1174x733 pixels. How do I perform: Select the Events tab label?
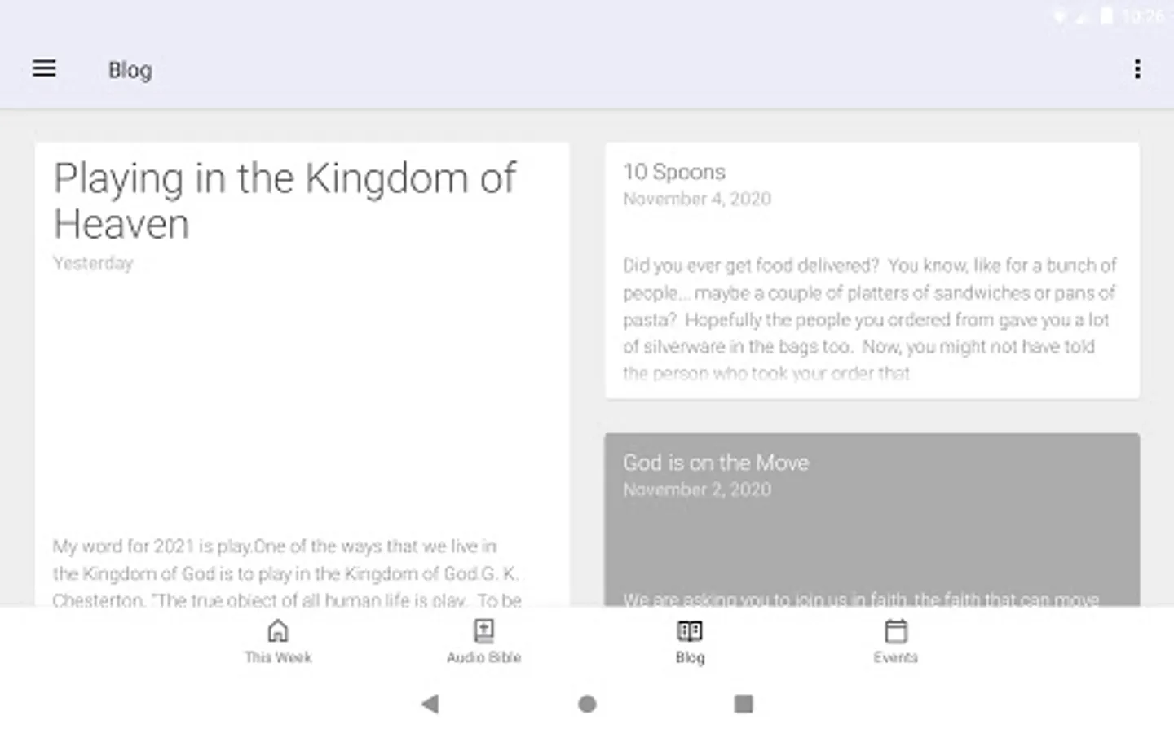click(x=895, y=657)
